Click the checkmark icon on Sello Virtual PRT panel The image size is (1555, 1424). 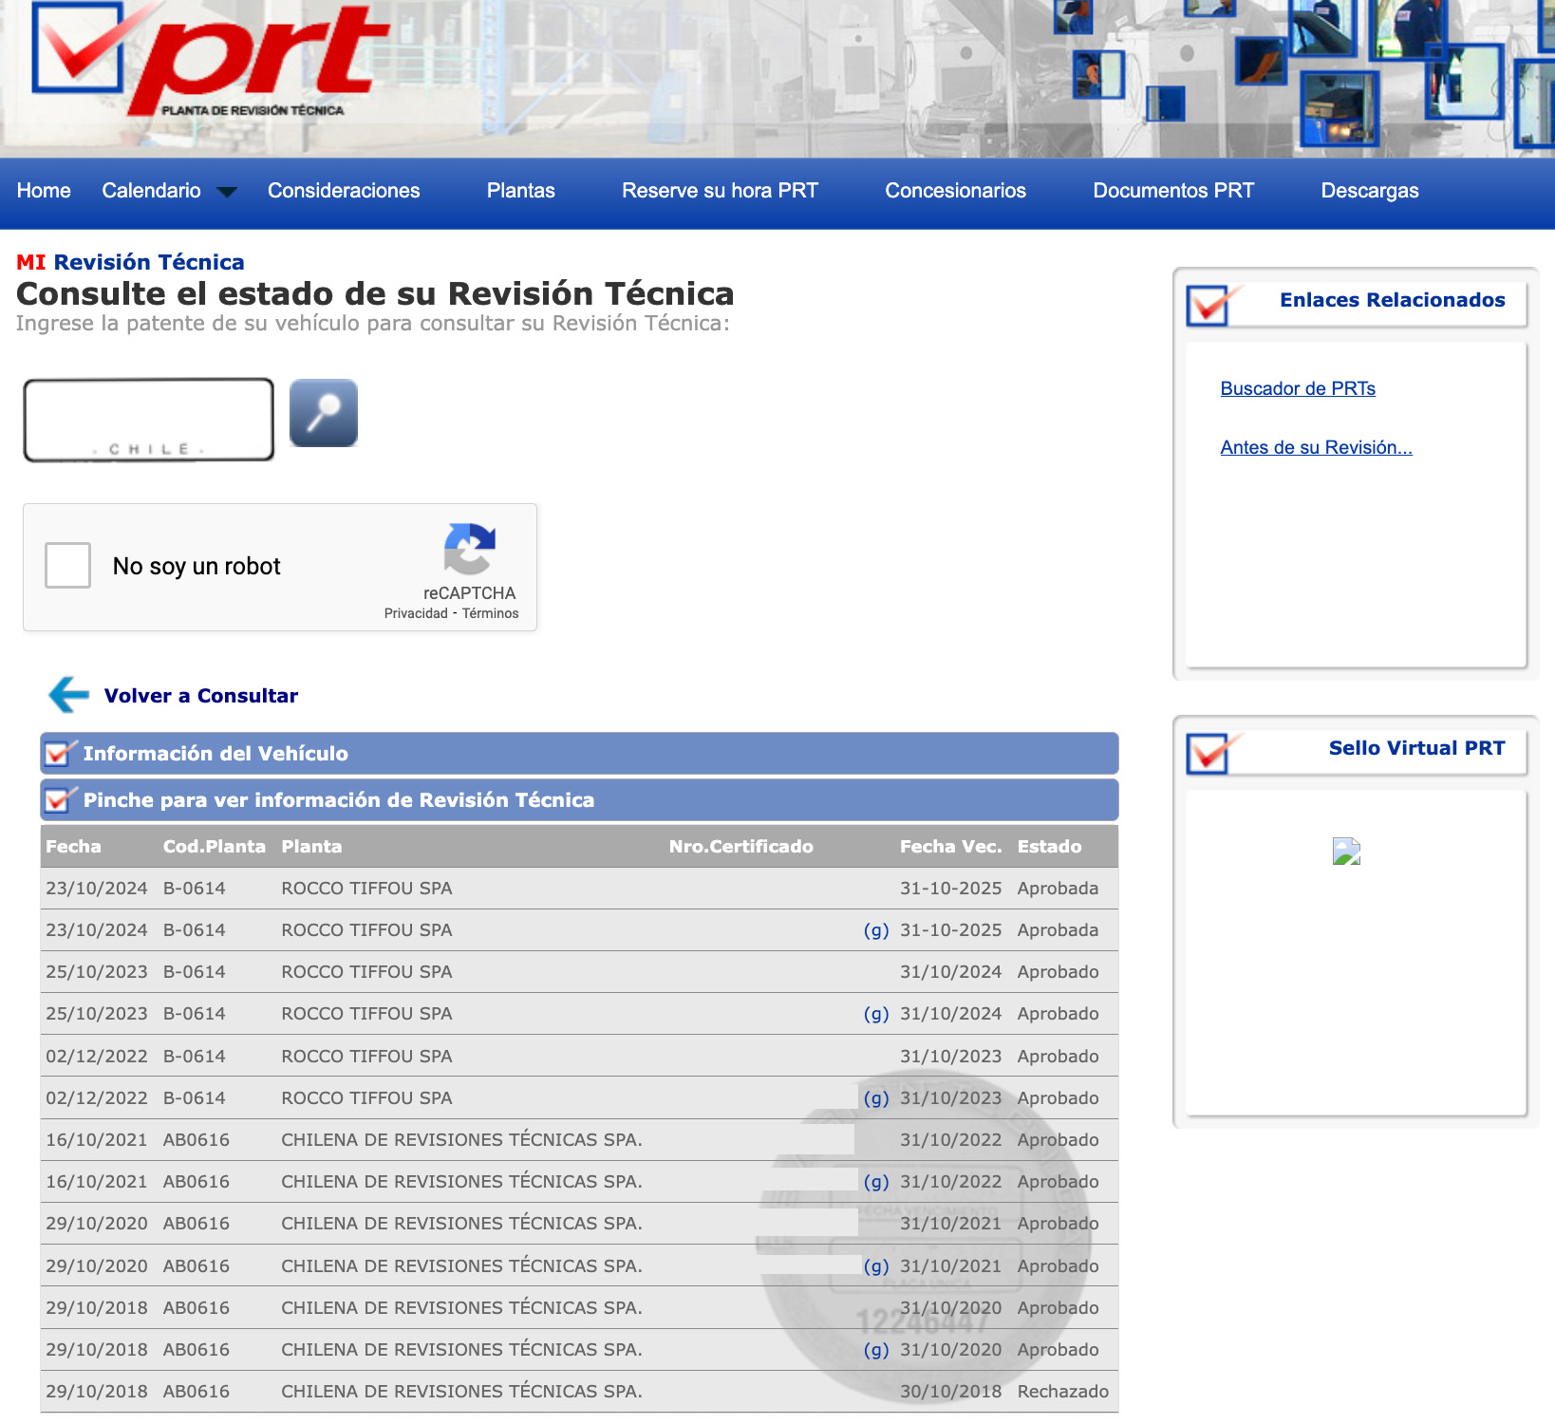point(1208,751)
